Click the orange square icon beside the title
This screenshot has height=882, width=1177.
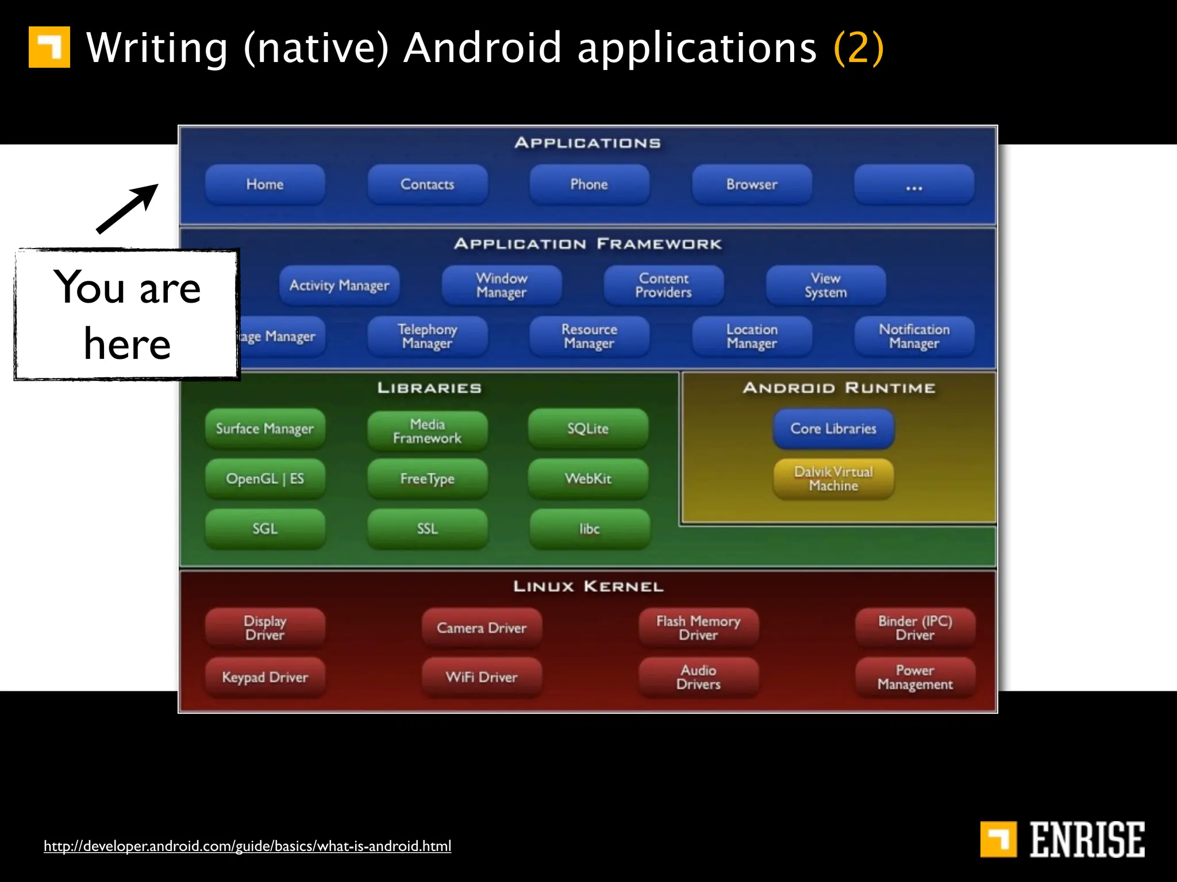coord(49,47)
